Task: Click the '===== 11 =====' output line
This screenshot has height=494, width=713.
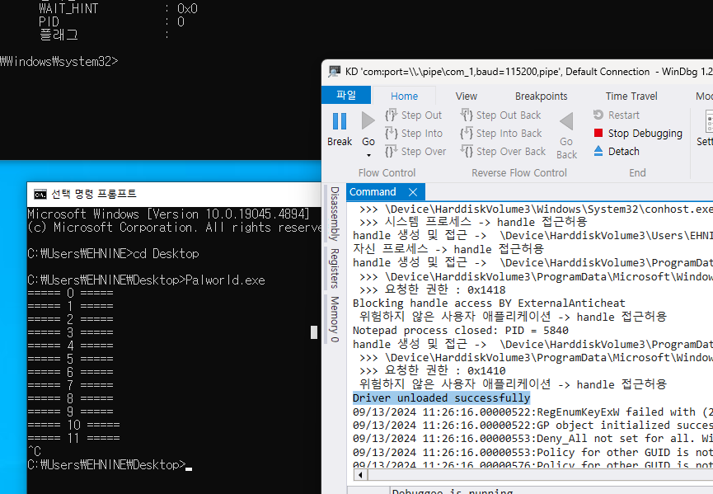Action: click(73, 438)
